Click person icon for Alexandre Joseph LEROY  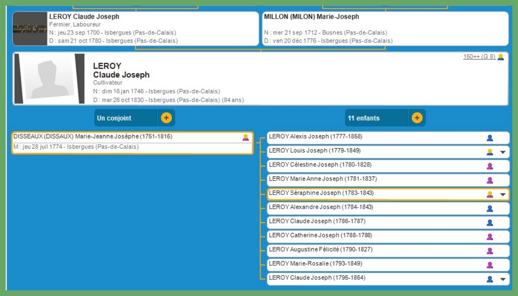[489, 208]
